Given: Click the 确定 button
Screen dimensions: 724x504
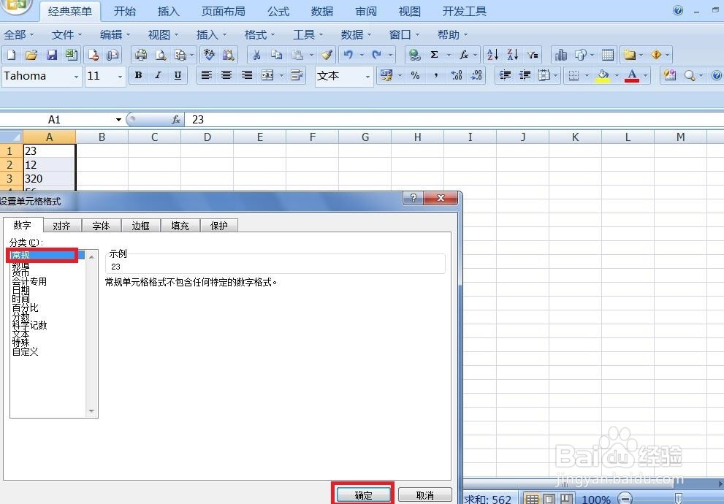Looking at the screenshot, I should 363,494.
